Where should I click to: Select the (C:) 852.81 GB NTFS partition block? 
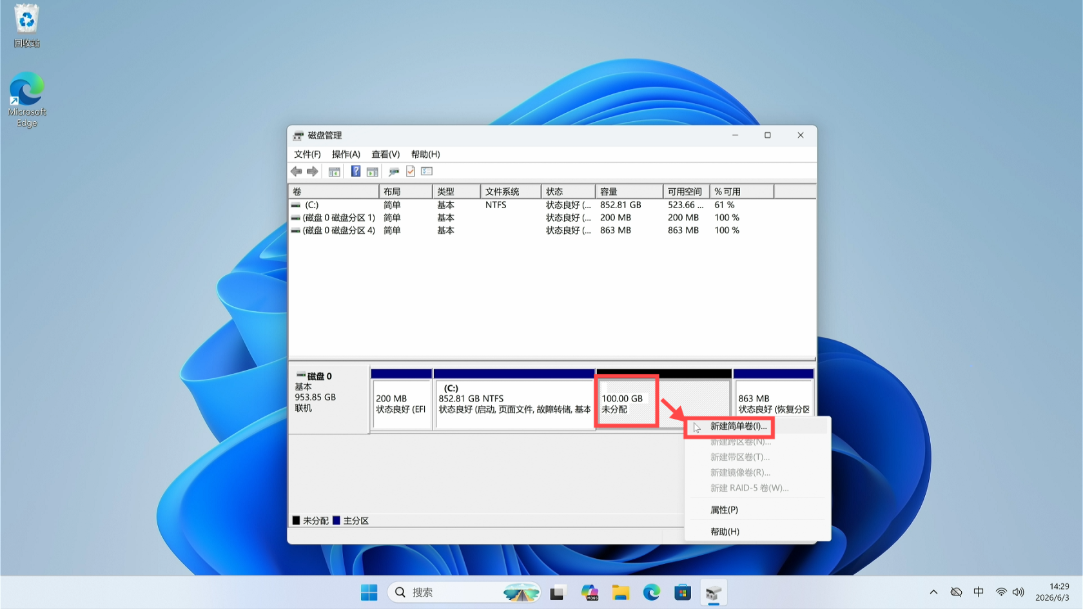click(x=514, y=400)
